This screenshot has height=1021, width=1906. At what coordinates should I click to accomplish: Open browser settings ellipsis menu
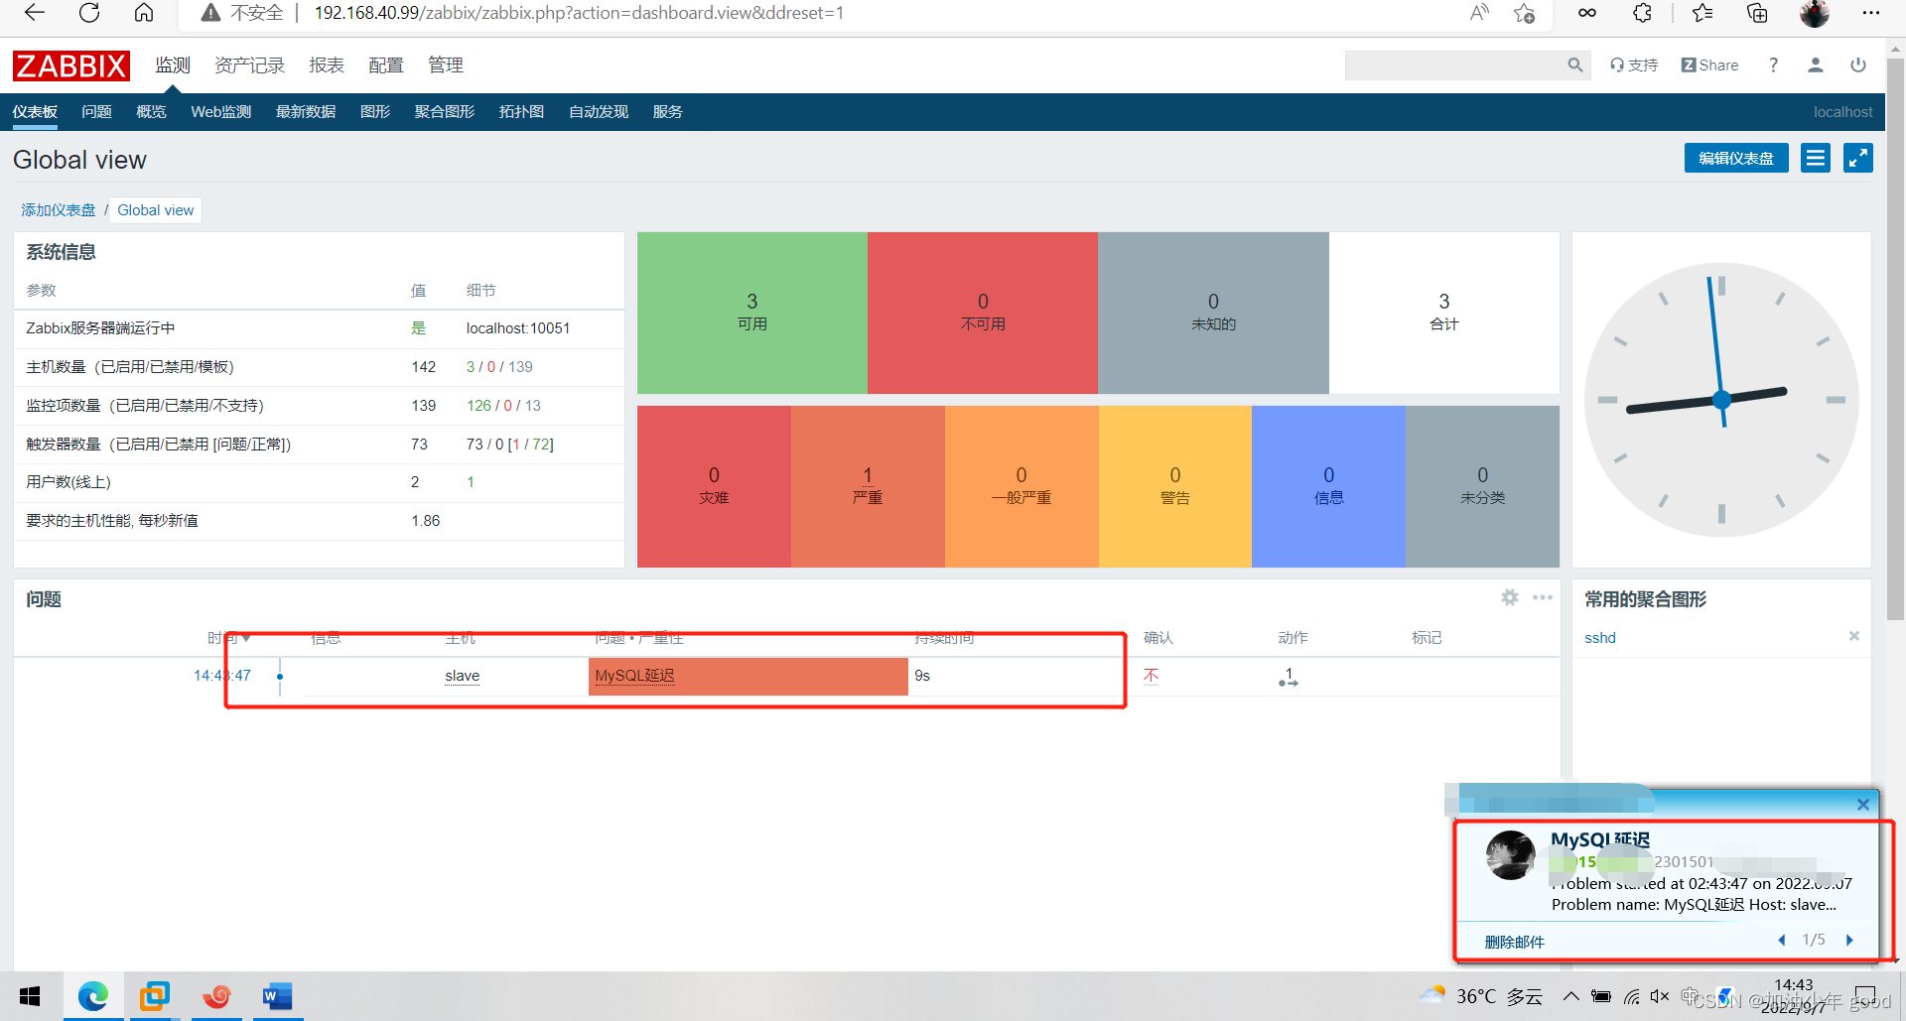[x=1871, y=13]
